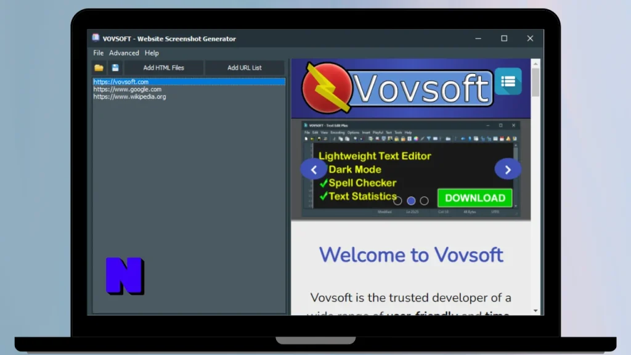
Task: Select the first carousel dot
Action: tap(397, 200)
